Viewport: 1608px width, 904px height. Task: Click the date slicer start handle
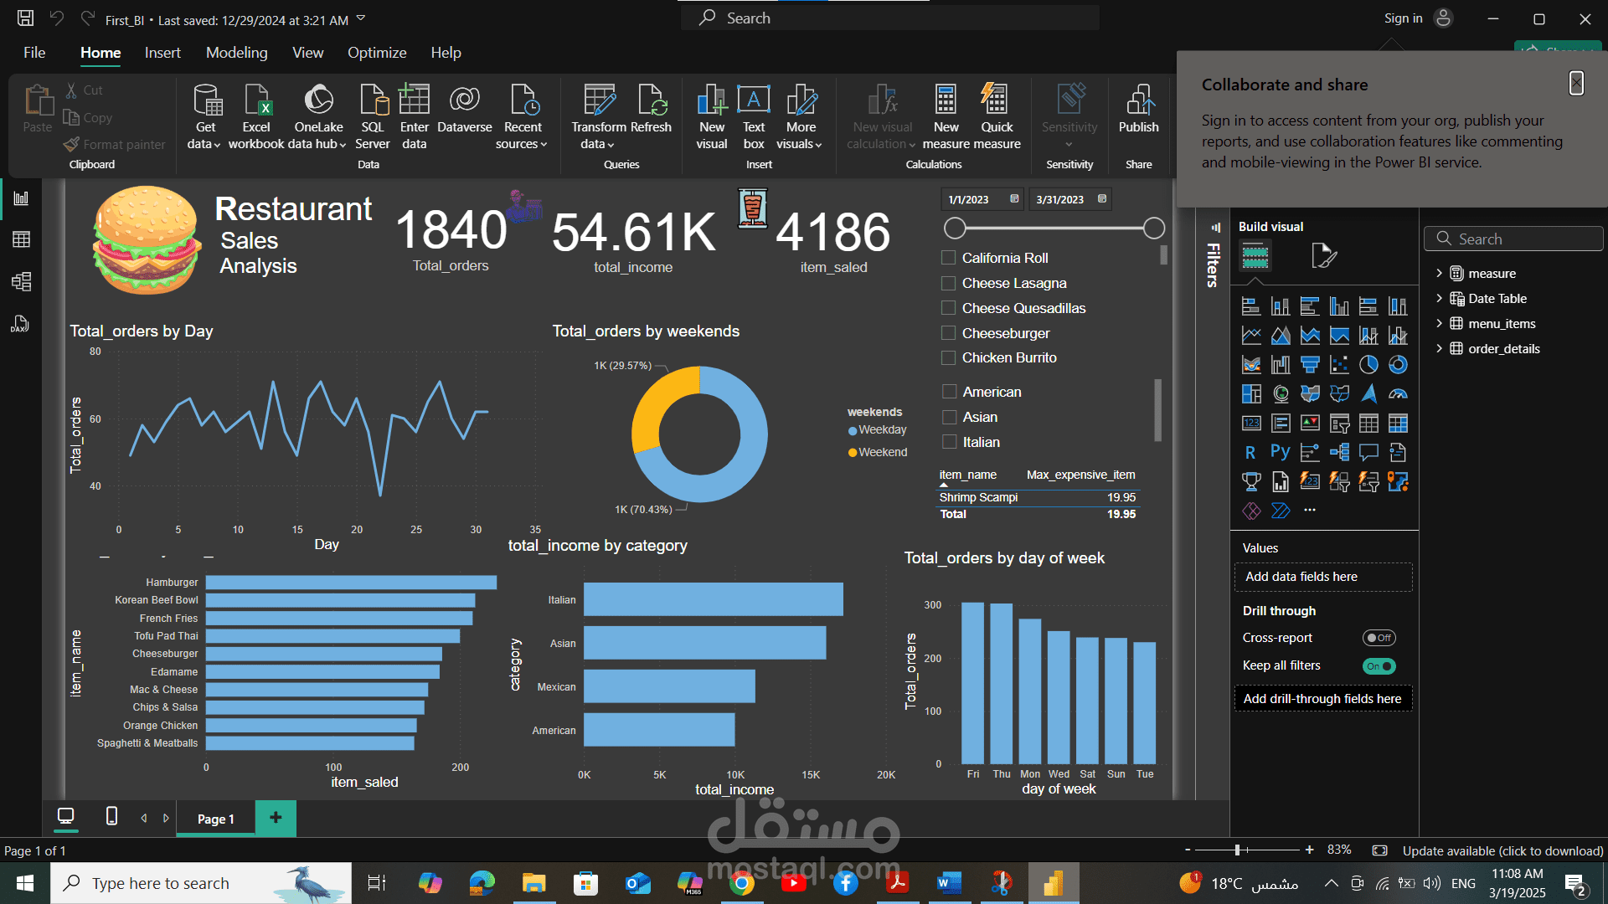[x=955, y=228]
